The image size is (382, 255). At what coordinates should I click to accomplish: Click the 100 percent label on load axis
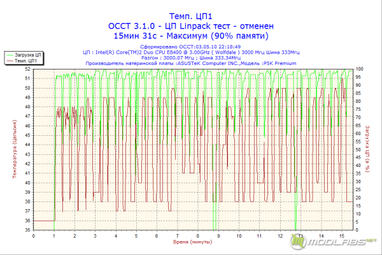pyautogui.click(x=359, y=69)
